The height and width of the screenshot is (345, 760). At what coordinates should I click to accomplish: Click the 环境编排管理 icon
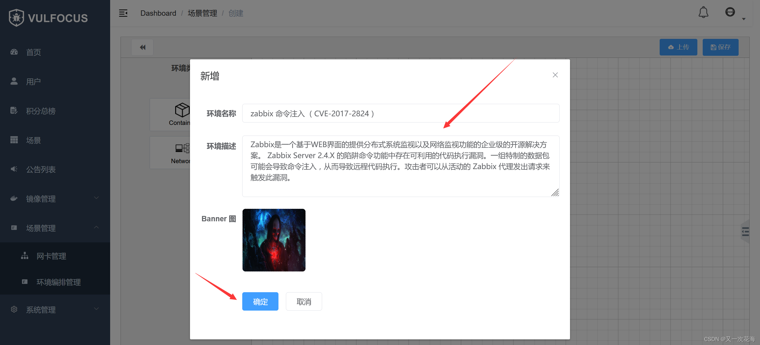click(x=25, y=282)
